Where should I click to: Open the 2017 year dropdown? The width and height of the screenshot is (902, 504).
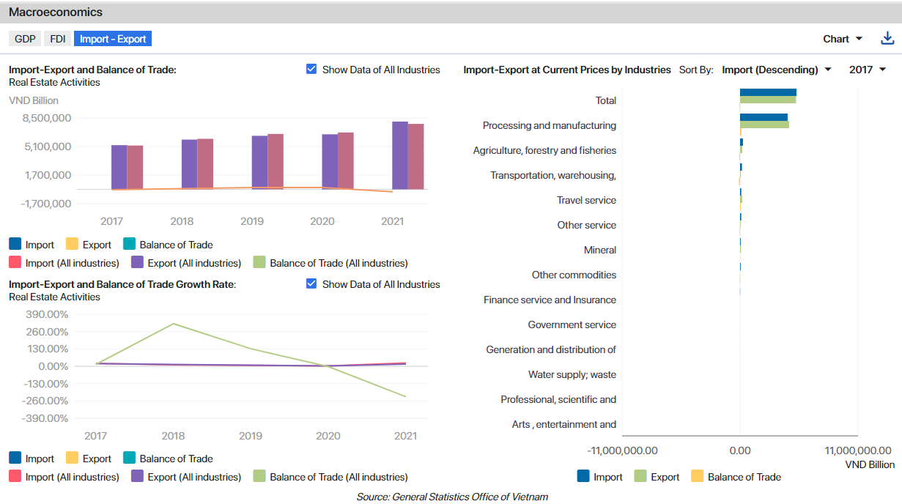[868, 70]
